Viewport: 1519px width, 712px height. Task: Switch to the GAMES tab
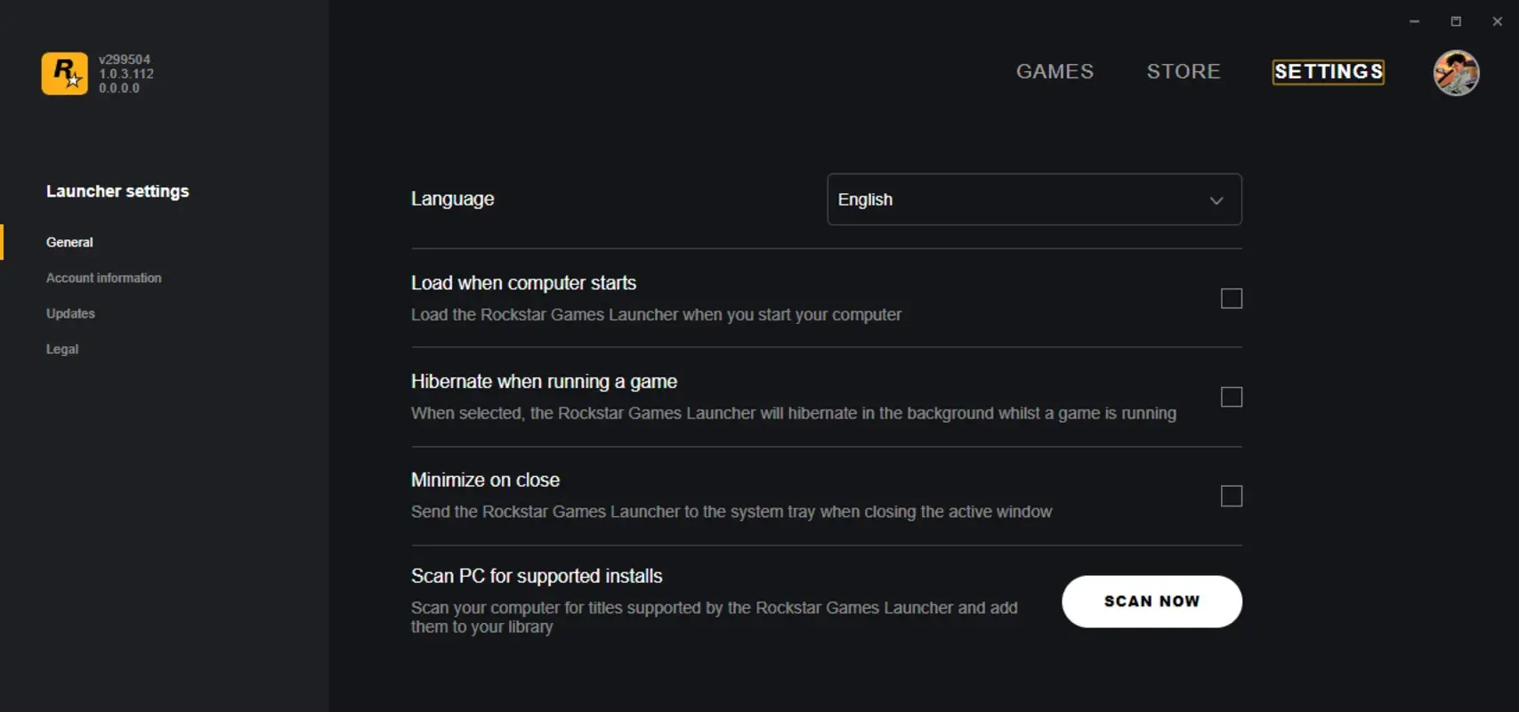tap(1054, 71)
